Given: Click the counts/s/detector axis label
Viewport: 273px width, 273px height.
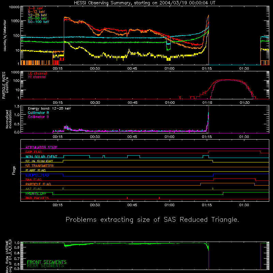Looking at the screenshot, I should (x=5, y=35).
